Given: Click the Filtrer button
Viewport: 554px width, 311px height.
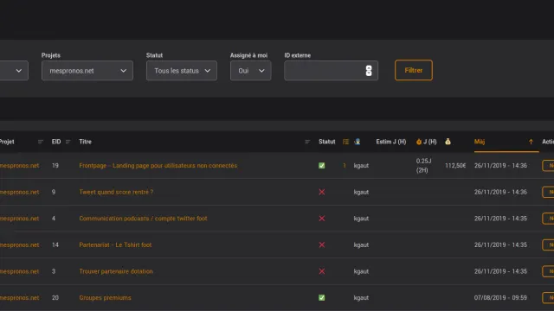Looking at the screenshot, I should coord(414,70).
